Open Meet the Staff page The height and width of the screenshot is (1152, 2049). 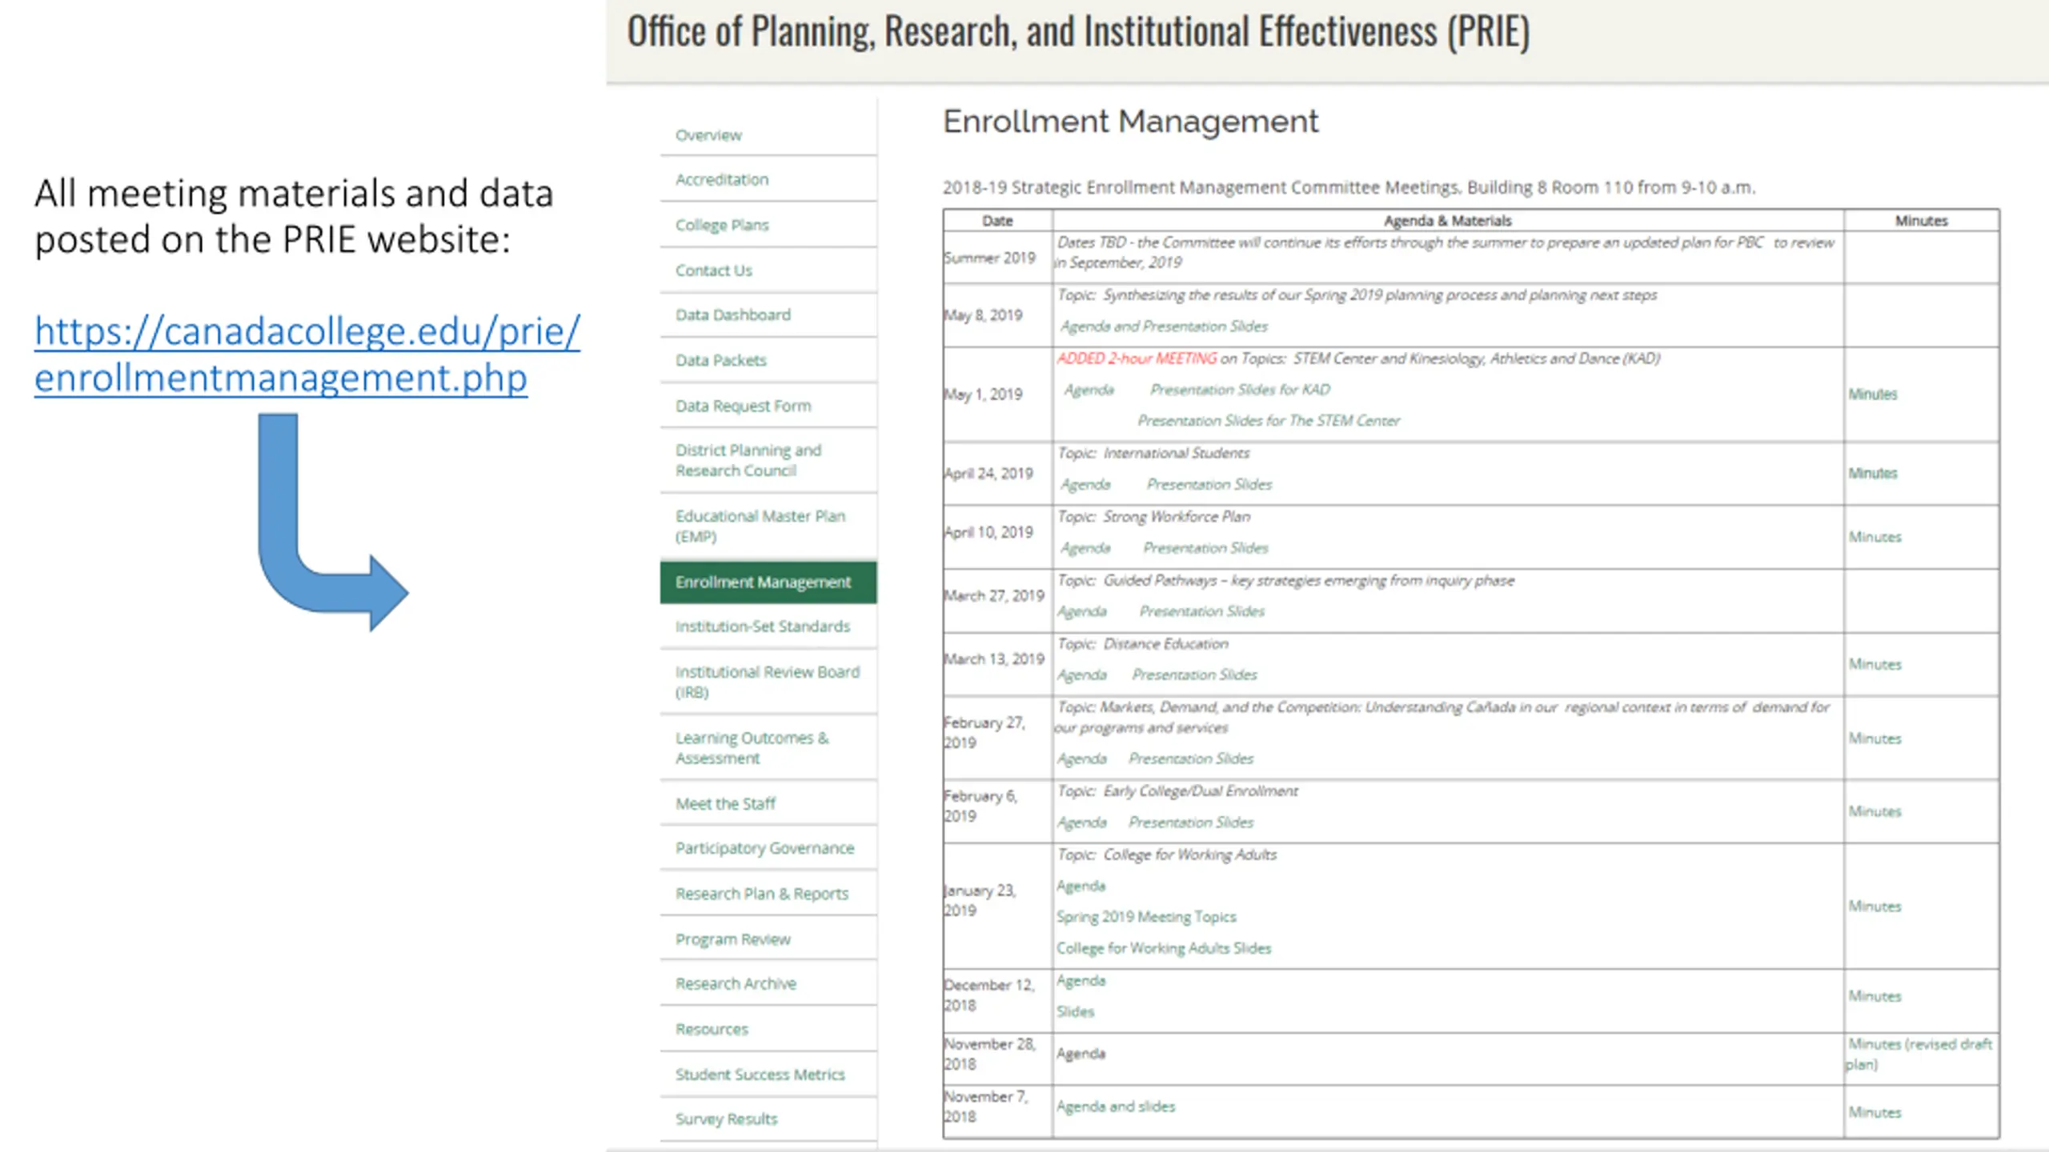[x=726, y=804]
